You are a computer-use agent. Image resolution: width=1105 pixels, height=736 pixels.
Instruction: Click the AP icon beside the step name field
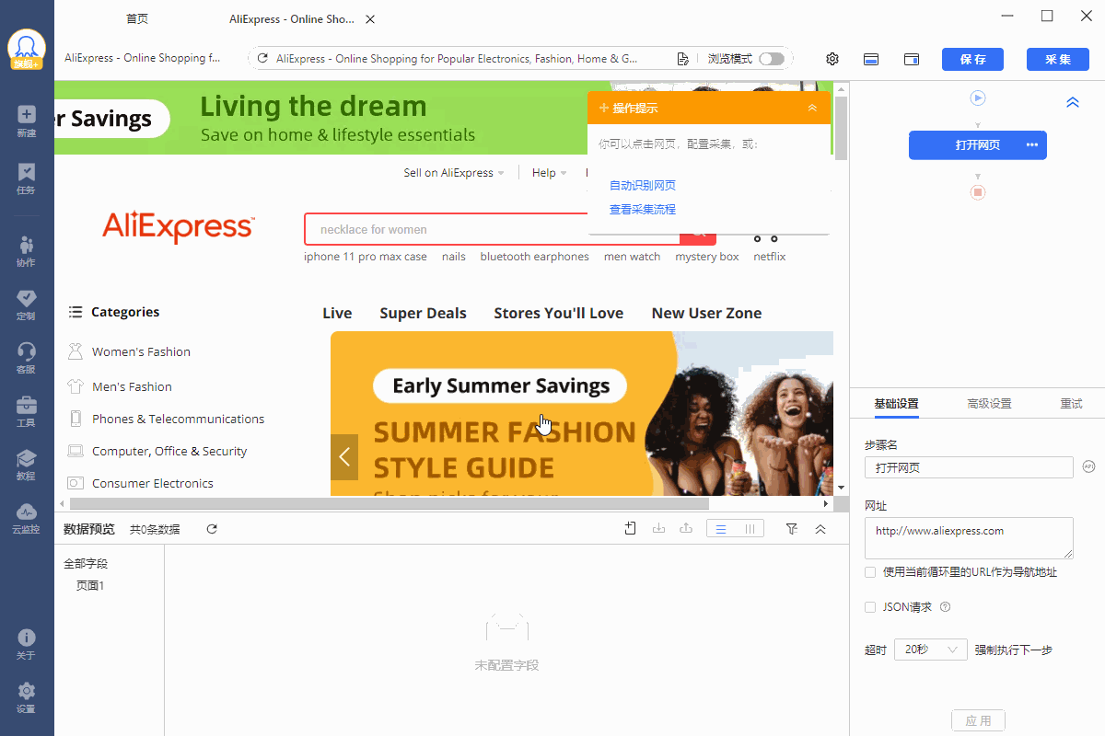point(1088,466)
